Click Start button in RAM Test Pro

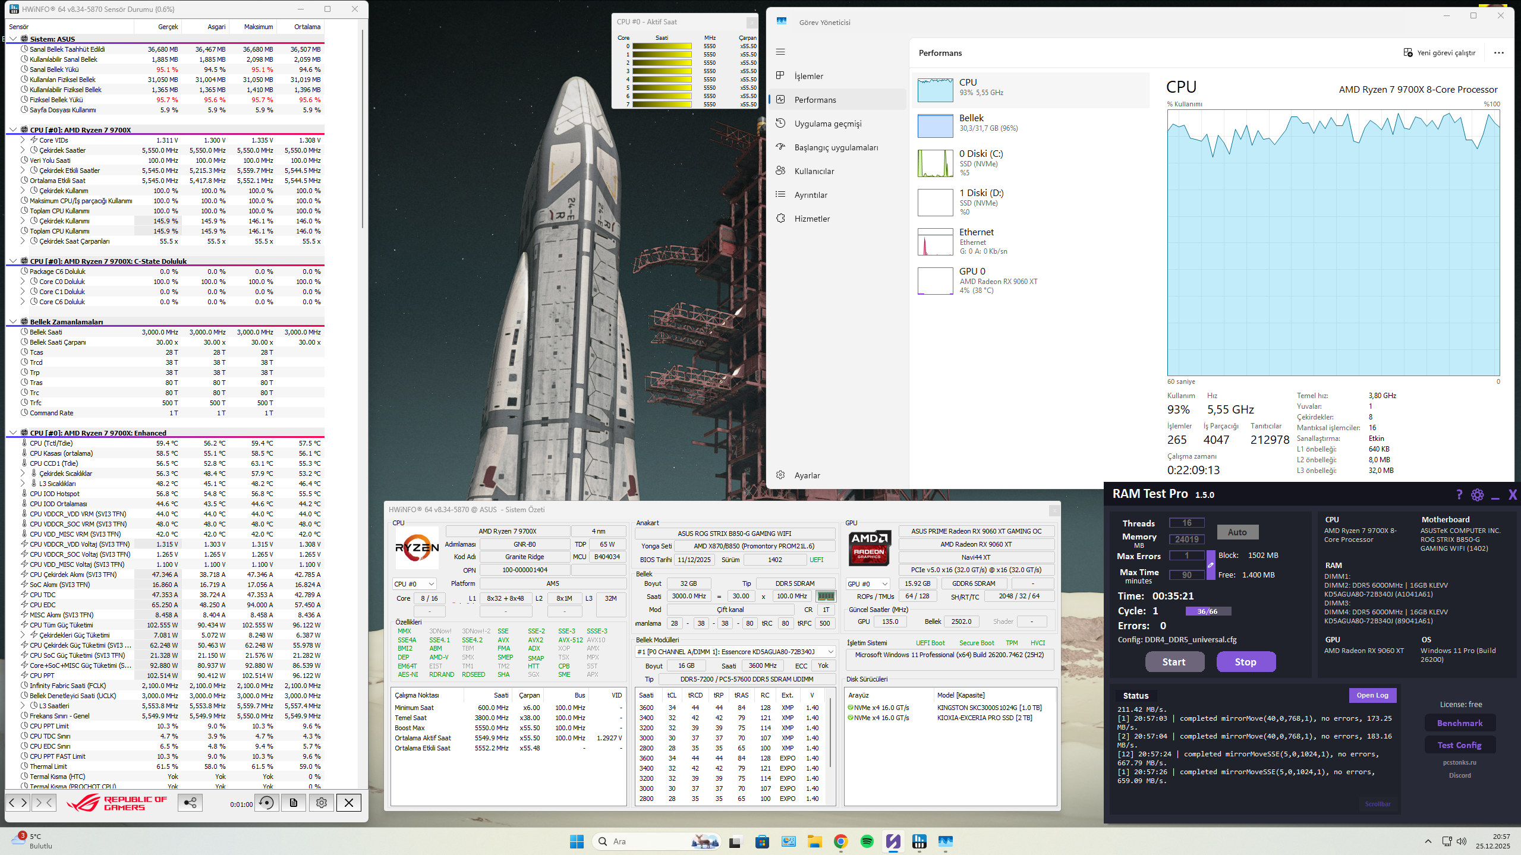tap(1174, 662)
